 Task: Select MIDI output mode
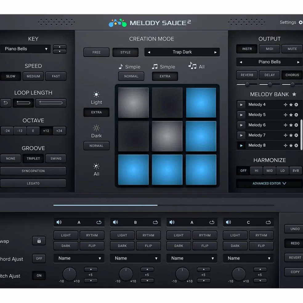[269, 49]
